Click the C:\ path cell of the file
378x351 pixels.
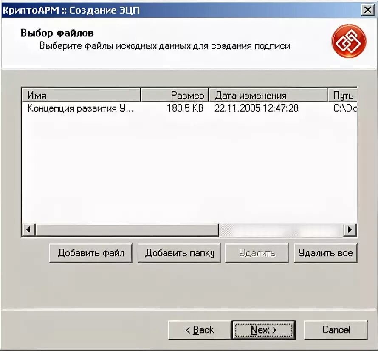click(345, 108)
